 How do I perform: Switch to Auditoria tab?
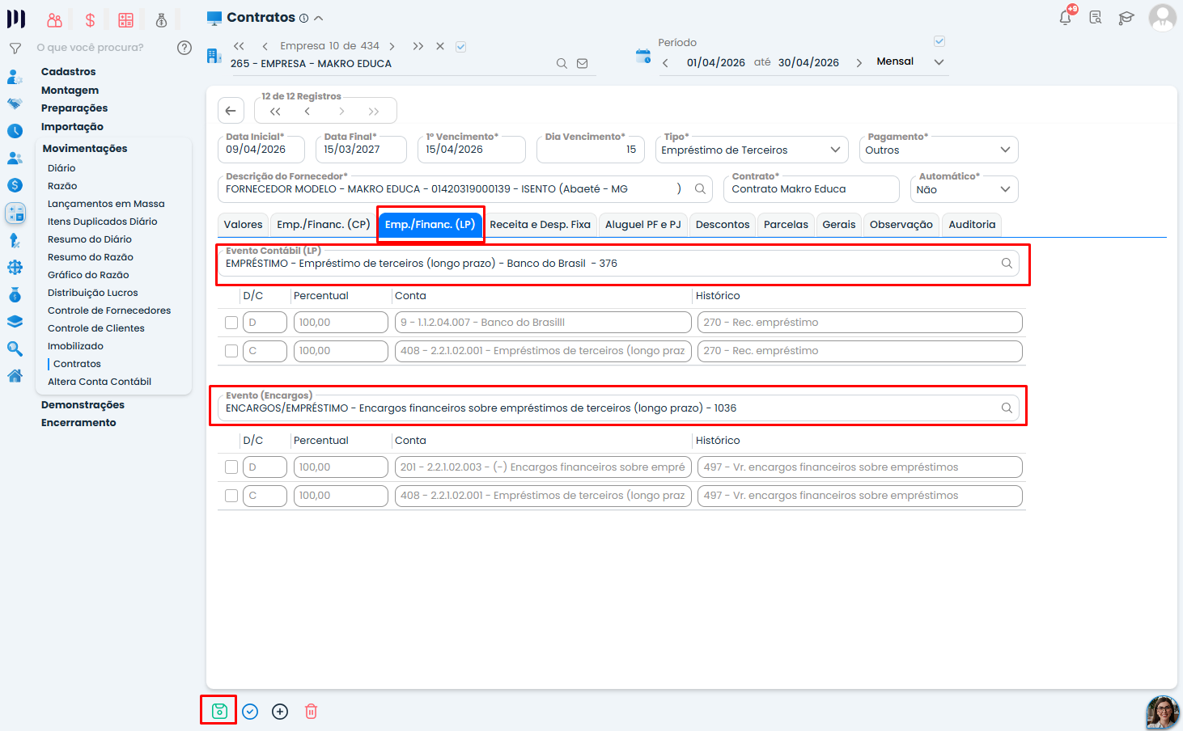pyautogui.click(x=973, y=225)
